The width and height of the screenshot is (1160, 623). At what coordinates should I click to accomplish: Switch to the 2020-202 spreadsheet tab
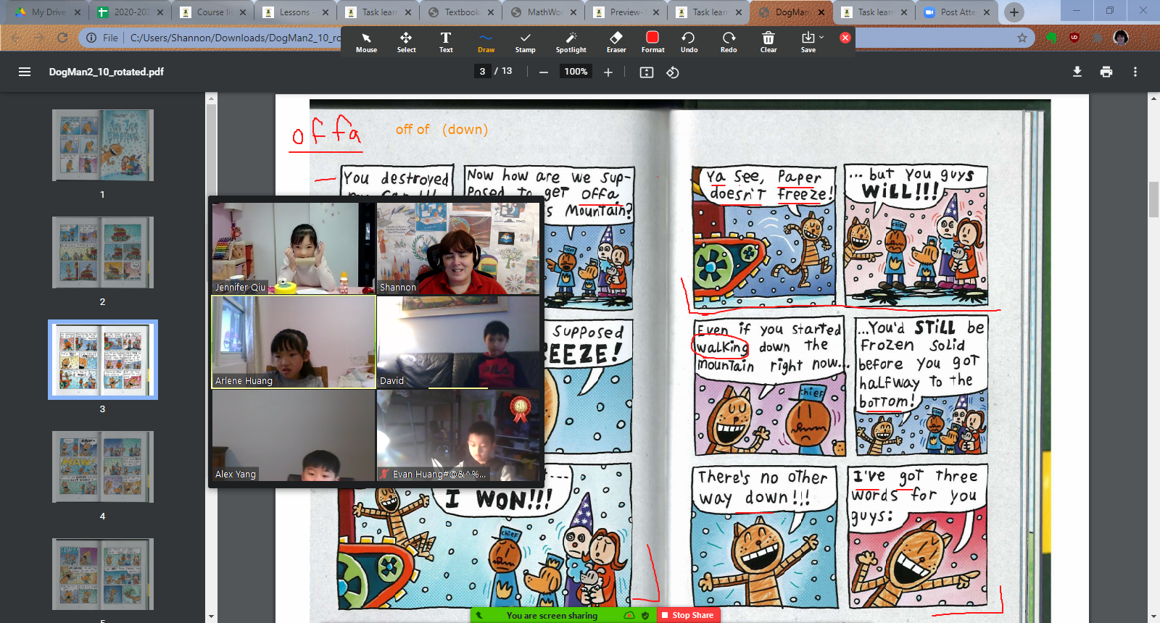pyautogui.click(x=130, y=12)
